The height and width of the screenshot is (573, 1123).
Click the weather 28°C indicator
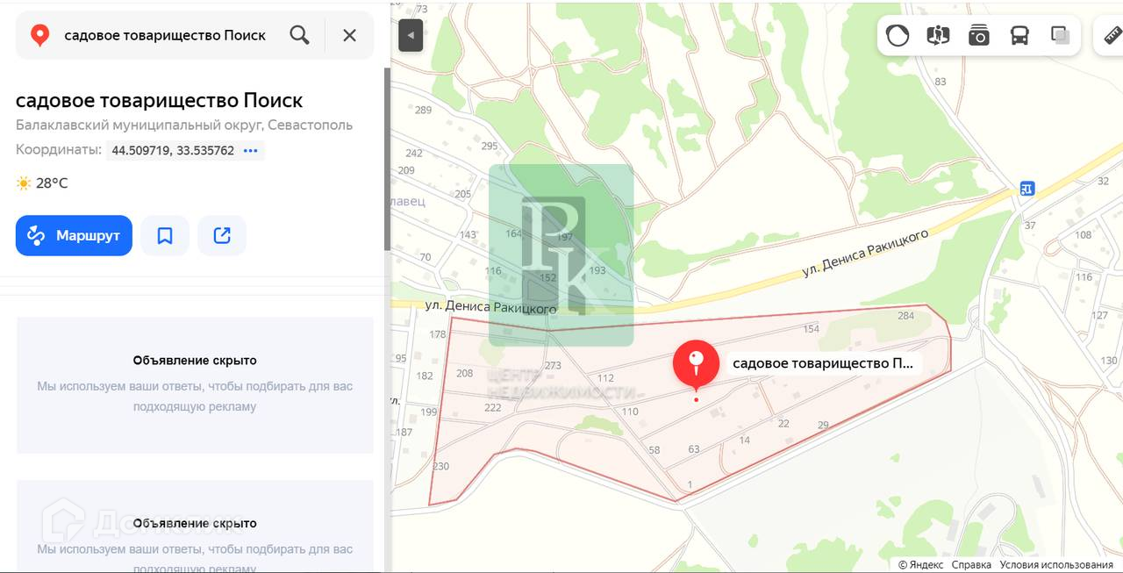(42, 183)
